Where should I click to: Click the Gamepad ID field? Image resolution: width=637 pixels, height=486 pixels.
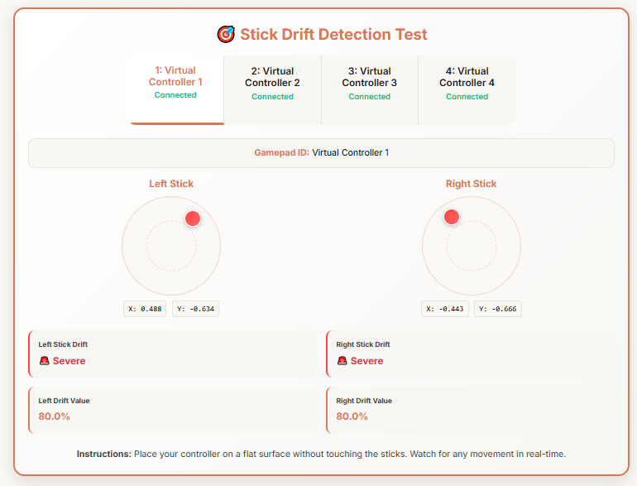point(321,153)
